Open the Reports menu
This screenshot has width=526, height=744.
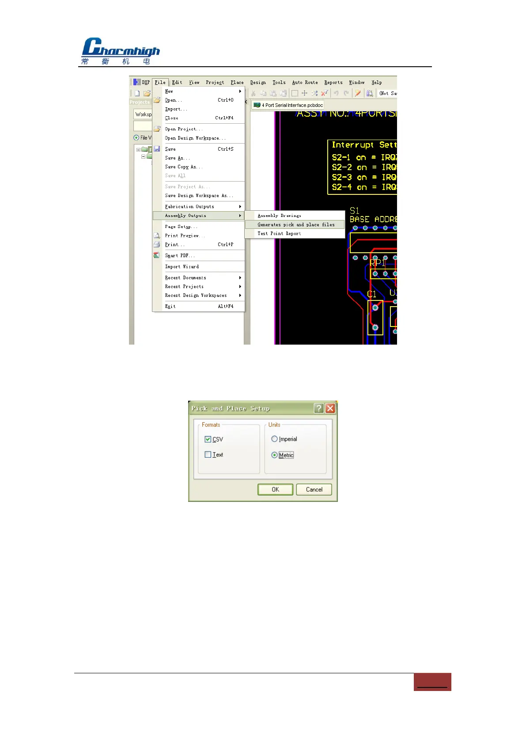tap(333, 83)
